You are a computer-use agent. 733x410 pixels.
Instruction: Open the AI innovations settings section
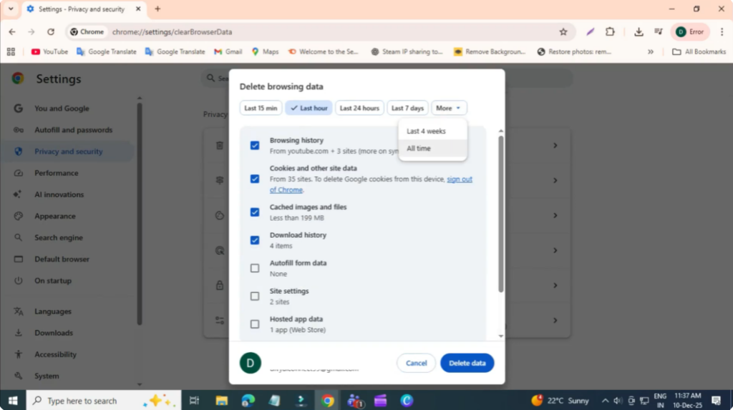click(59, 194)
